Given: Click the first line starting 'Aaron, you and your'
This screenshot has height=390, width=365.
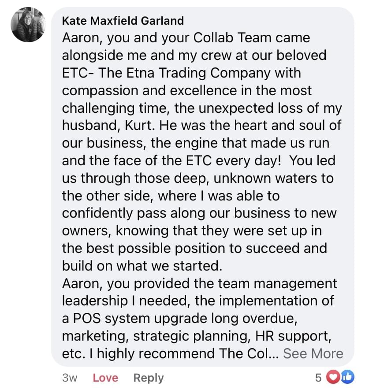Looking at the screenshot, I should (186, 38).
